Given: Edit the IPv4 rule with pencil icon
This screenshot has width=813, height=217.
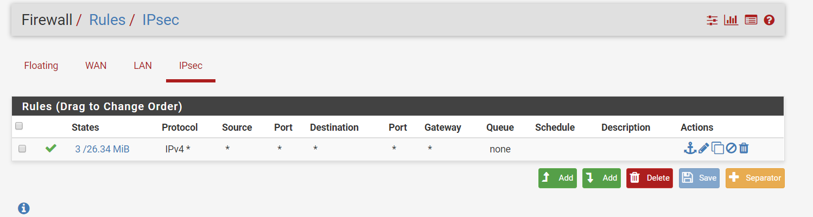Looking at the screenshot, I should (x=704, y=148).
